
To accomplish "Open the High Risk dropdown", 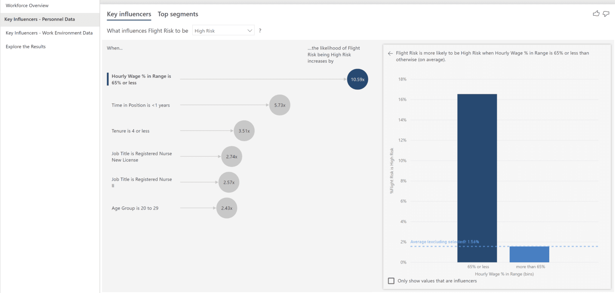I will (223, 31).
